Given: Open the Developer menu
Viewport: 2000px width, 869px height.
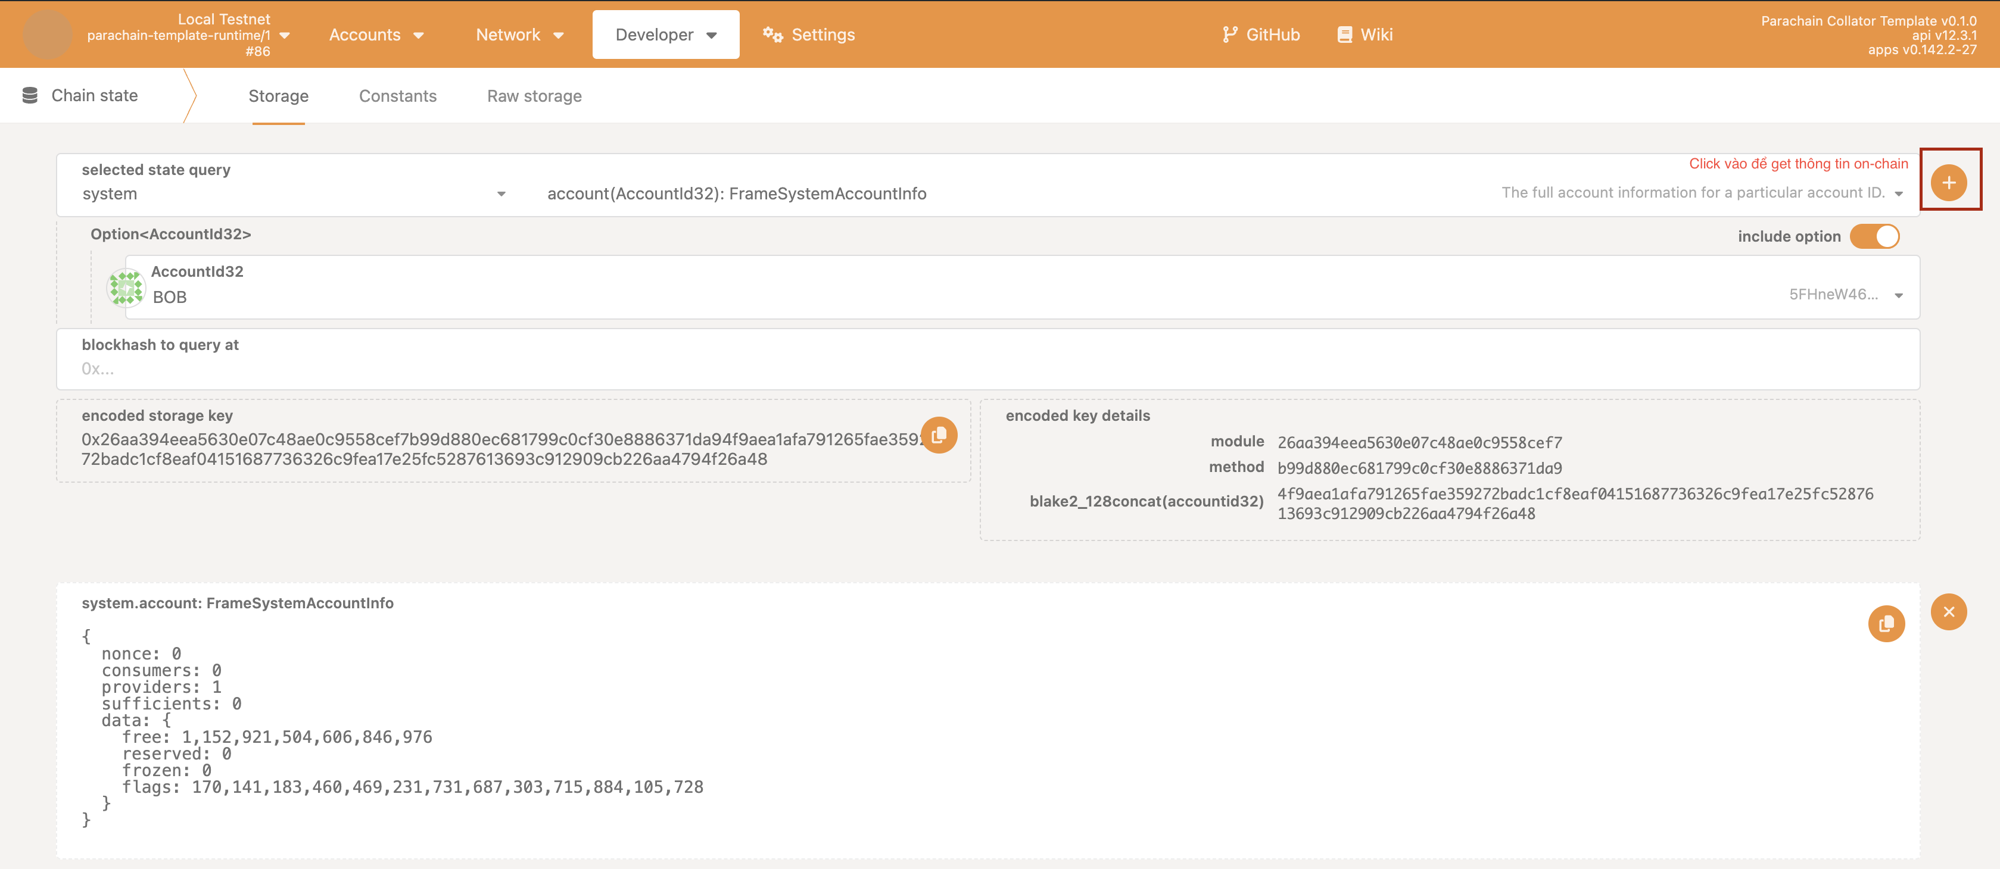Looking at the screenshot, I should [x=665, y=35].
